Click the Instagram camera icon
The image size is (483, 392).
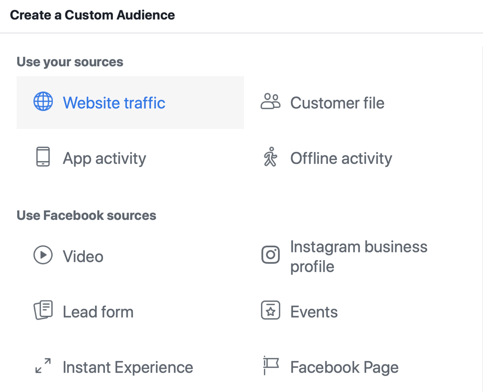pyautogui.click(x=270, y=255)
